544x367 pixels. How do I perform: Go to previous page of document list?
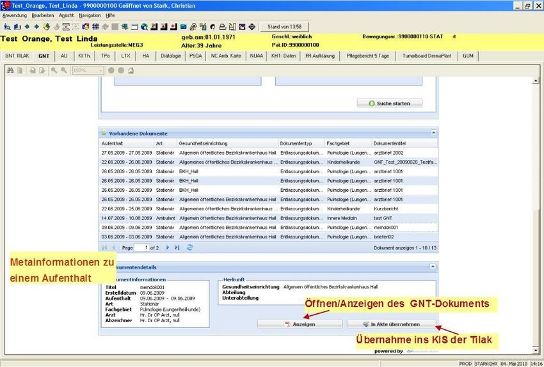(114, 248)
